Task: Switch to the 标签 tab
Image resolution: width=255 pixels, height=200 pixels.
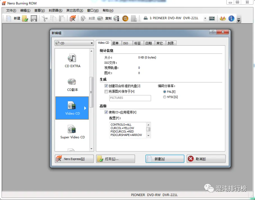Action: coord(138,43)
